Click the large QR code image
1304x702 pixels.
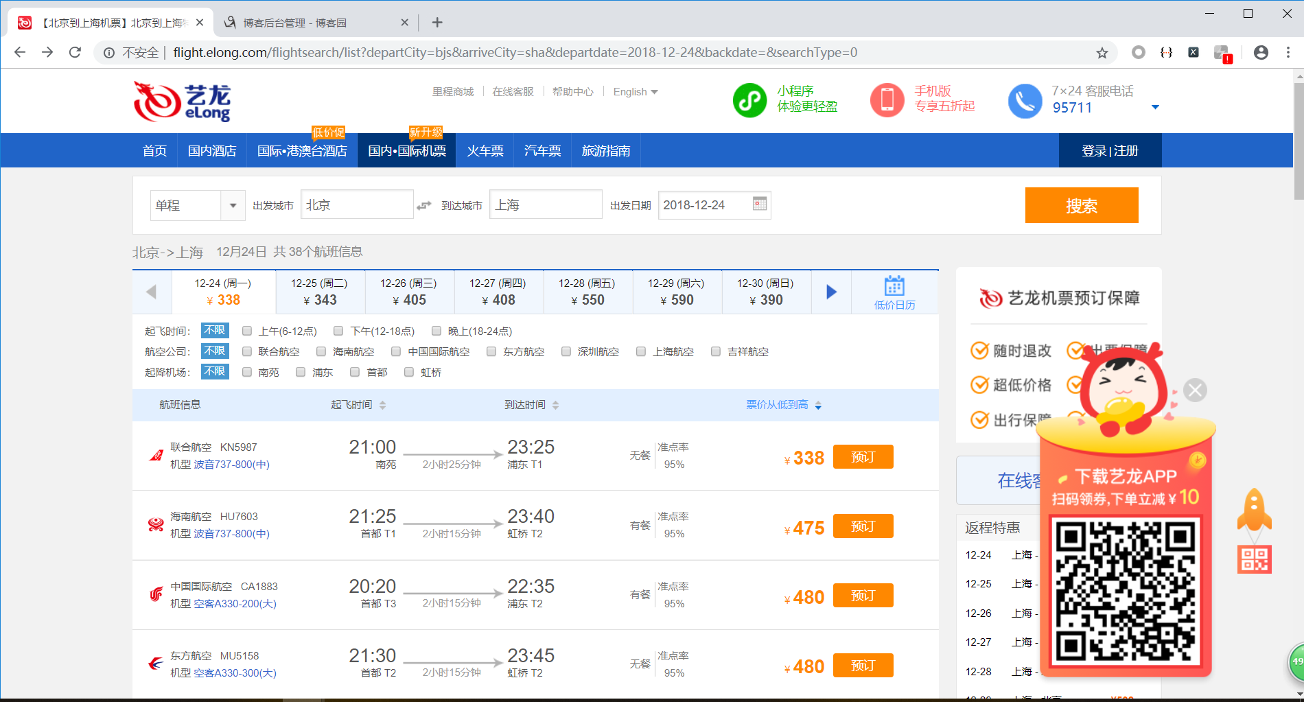coord(1126,593)
